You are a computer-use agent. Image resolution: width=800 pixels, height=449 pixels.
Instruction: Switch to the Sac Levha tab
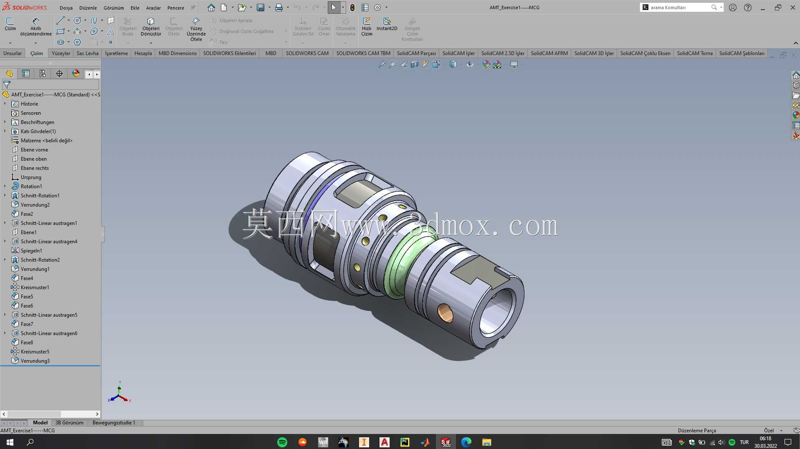tap(88, 53)
